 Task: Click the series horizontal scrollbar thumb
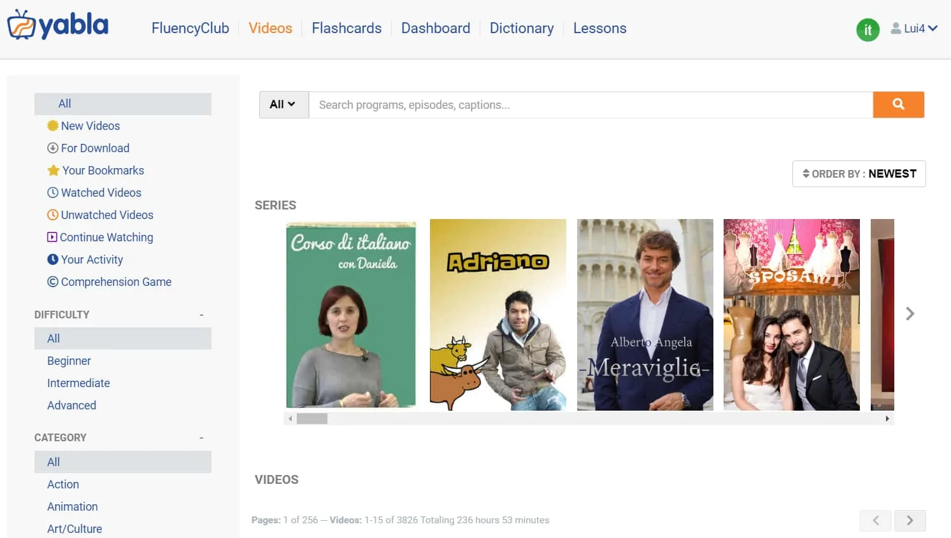tap(312, 419)
